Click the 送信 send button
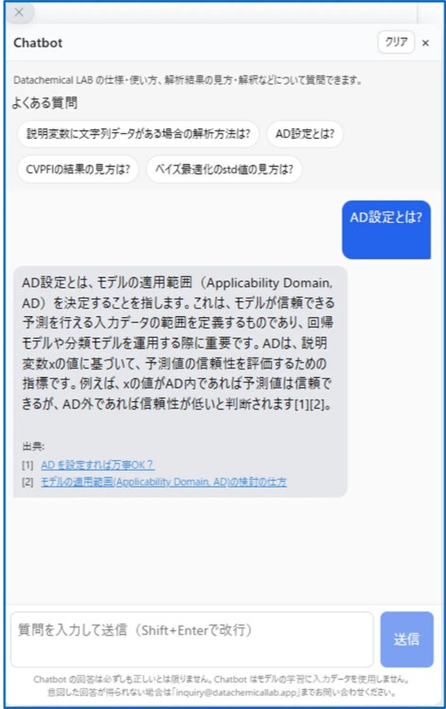Viewport: 446px width, 709px height. click(407, 639)
